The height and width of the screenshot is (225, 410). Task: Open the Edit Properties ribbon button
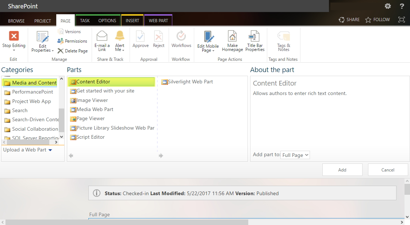[42, 42]
